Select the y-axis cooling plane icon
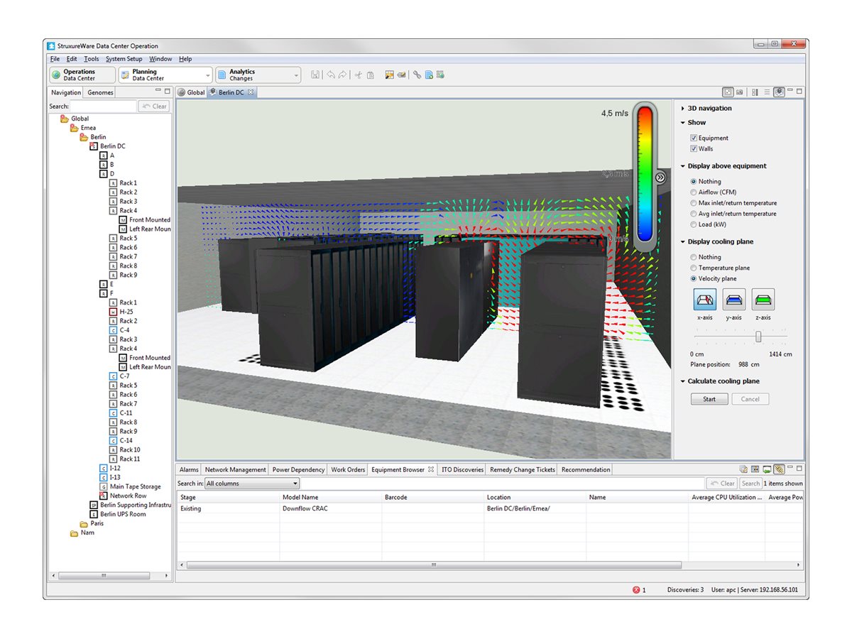 point(734,300)
